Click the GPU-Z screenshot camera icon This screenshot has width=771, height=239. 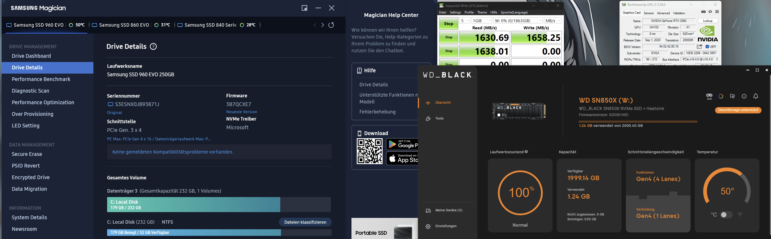[x=703, y=12]
